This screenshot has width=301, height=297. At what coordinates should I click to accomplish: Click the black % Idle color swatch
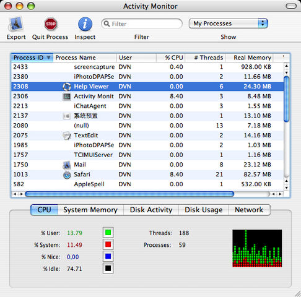[x=108, y=269]
